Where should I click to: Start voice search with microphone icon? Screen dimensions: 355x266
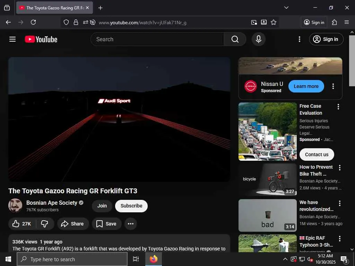click(x=259, y=39)
